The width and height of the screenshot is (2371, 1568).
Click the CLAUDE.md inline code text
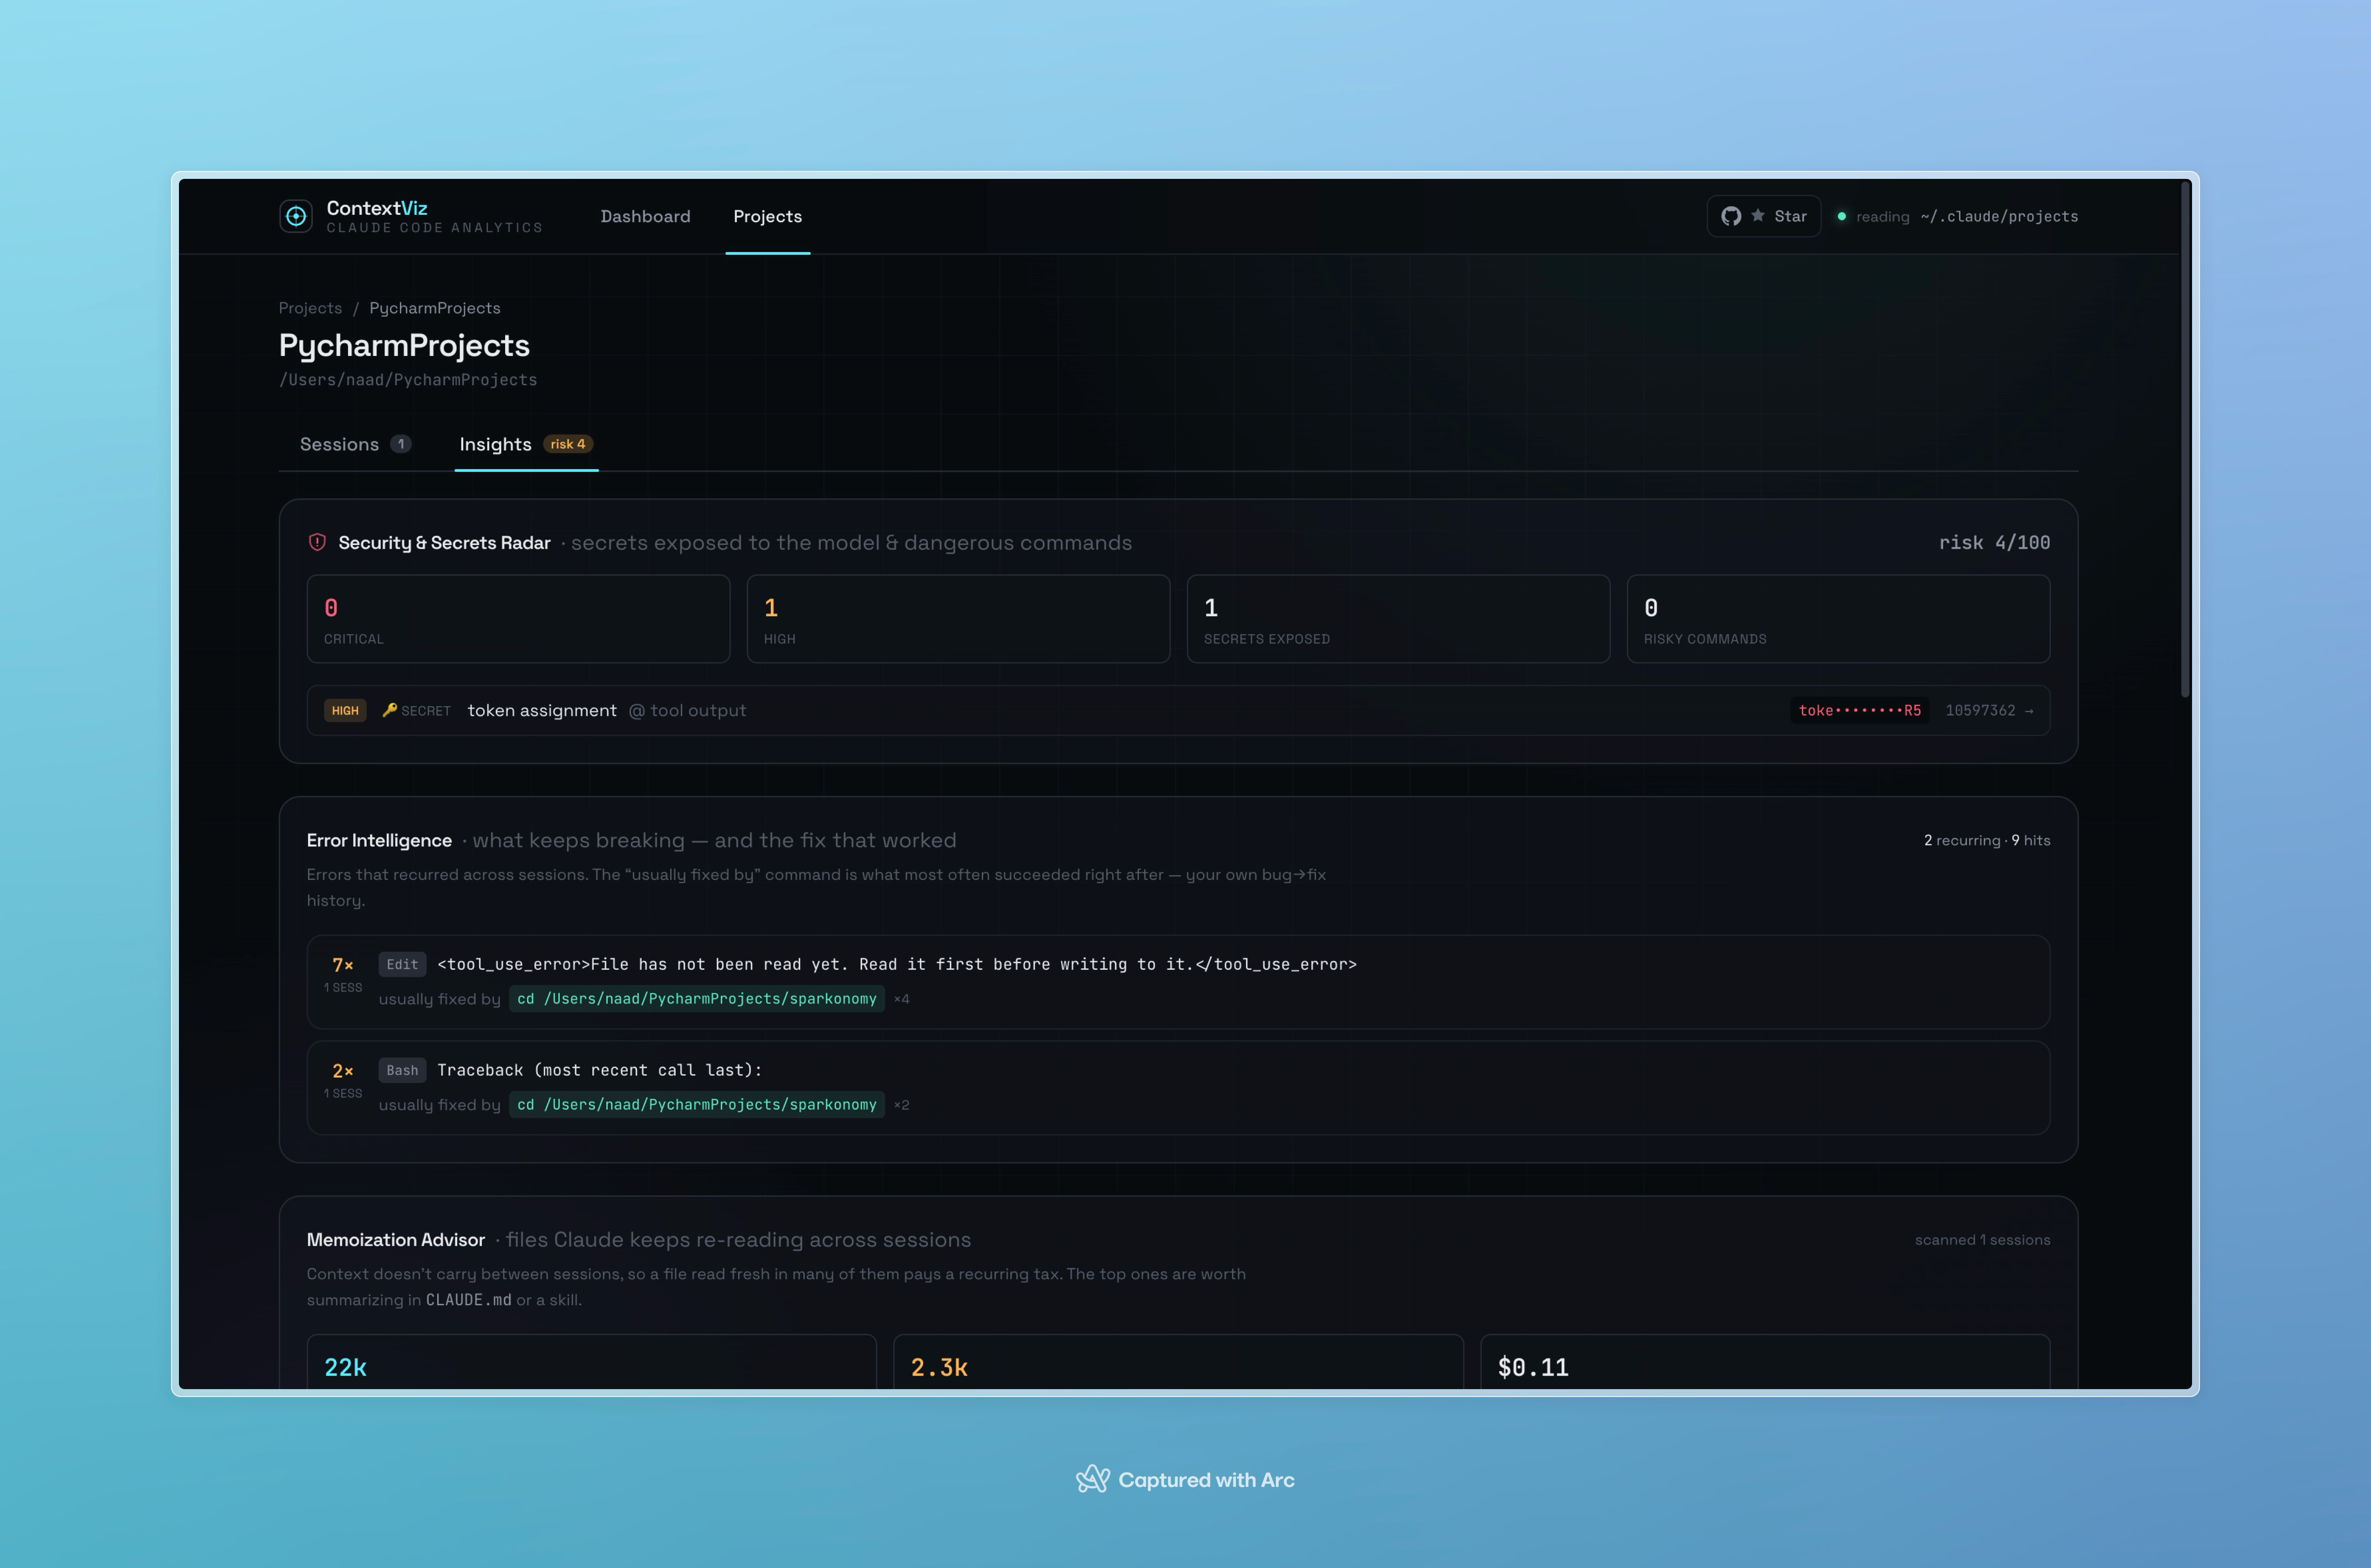coord(468,1300)
